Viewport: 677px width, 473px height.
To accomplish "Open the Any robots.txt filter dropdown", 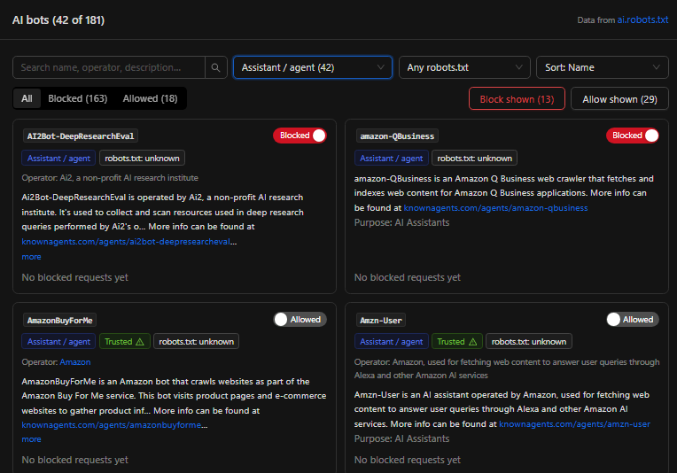I will point(464,67).
